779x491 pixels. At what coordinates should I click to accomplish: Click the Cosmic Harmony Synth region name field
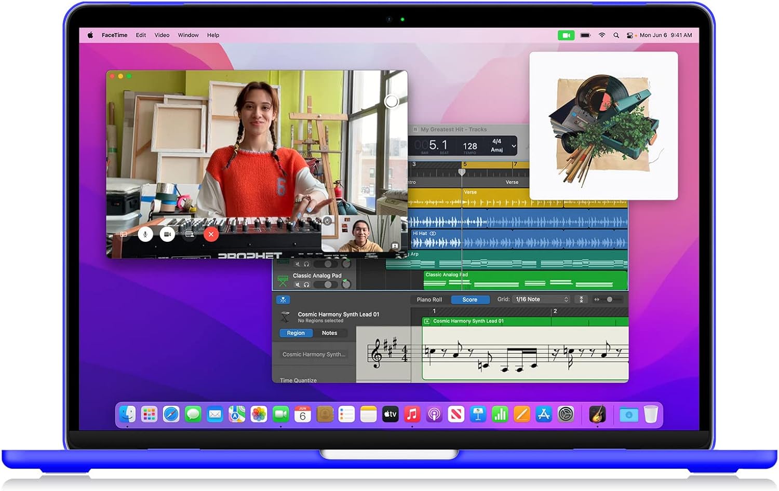tap(314, 354)
